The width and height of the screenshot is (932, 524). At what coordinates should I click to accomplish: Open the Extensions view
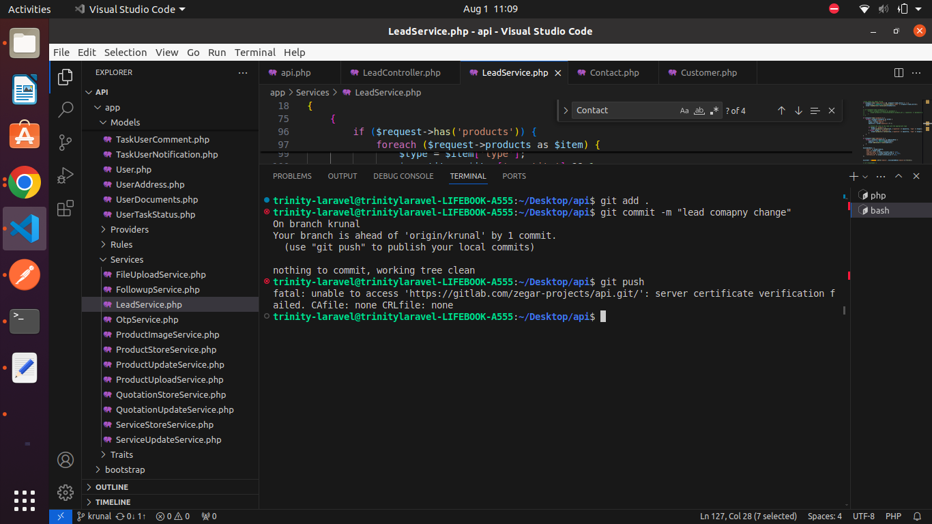(x=65, y=208)
